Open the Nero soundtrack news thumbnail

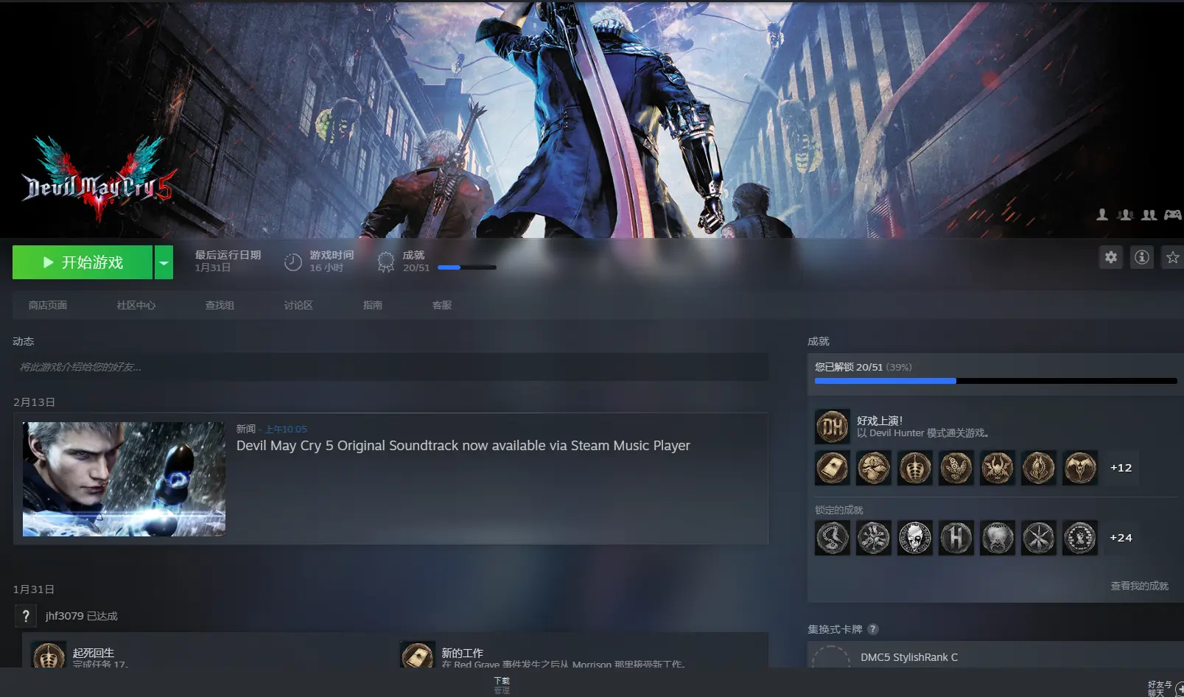coord(124,479)
